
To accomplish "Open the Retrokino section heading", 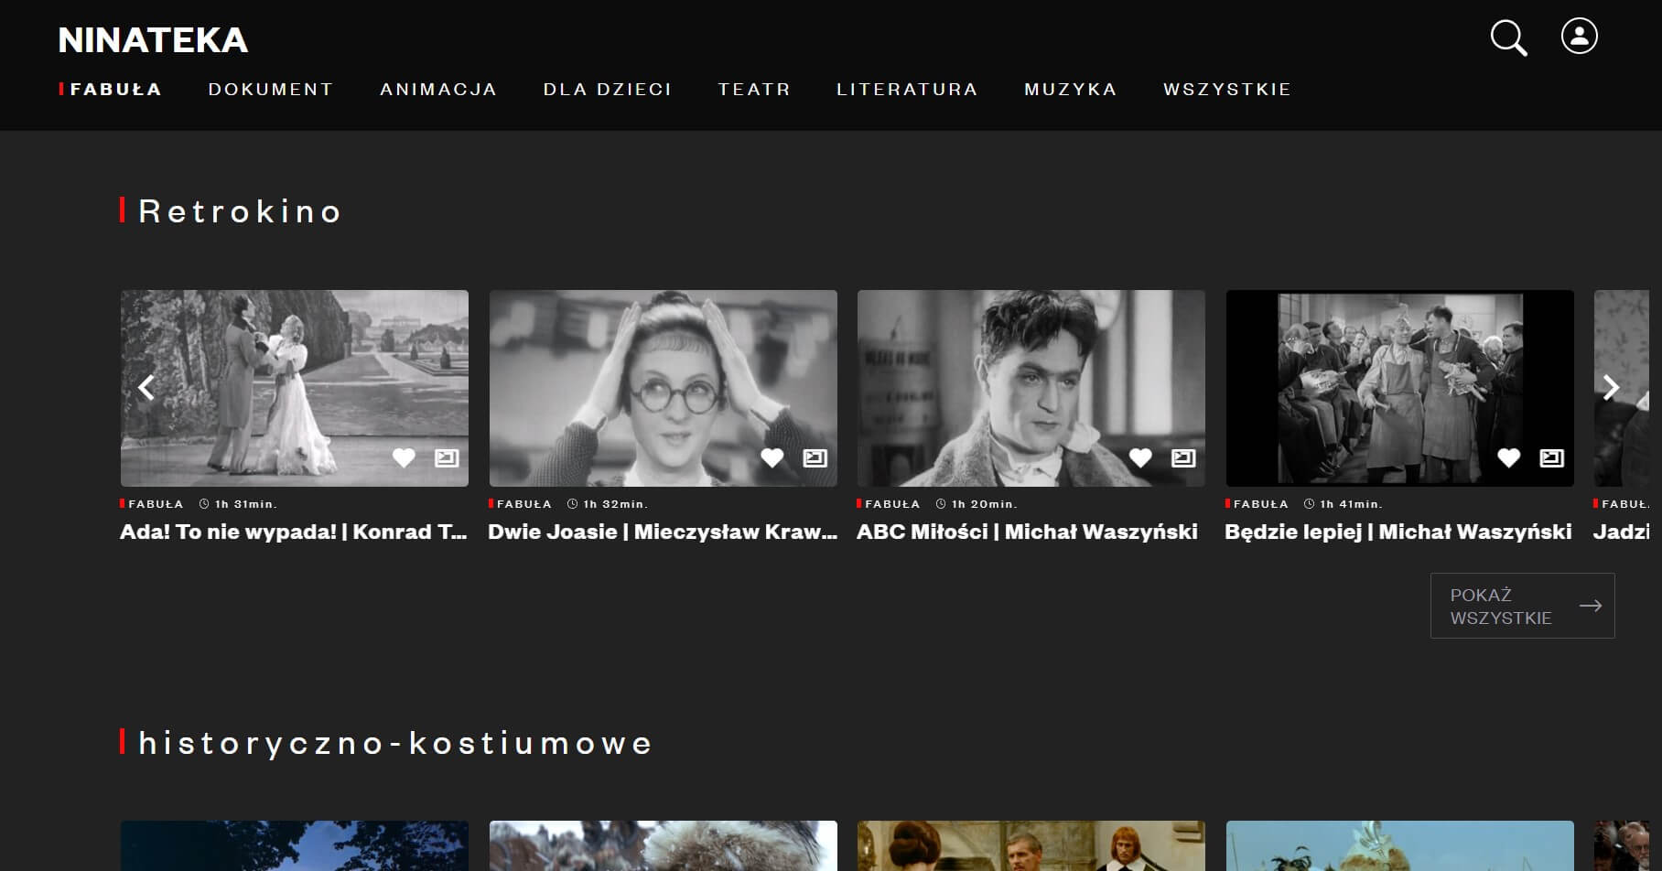I will coord(240,211).
